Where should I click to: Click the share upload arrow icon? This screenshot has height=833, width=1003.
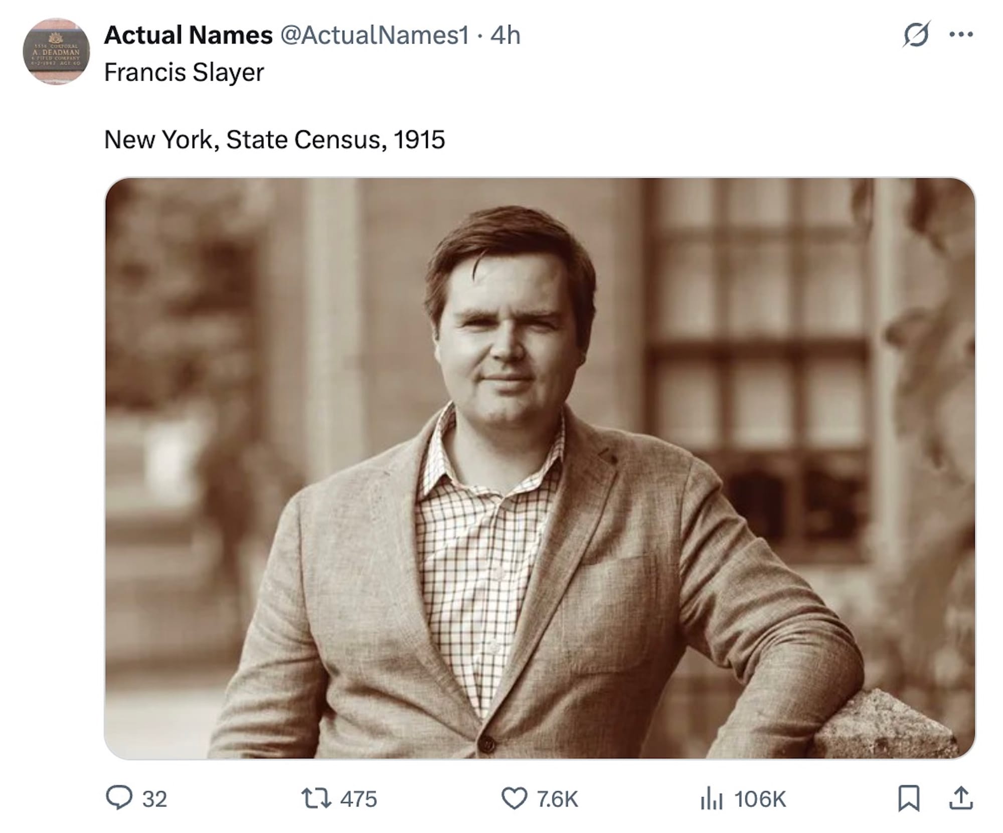point(960,798)
